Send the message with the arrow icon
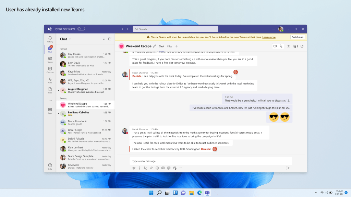 pos(288,168)
